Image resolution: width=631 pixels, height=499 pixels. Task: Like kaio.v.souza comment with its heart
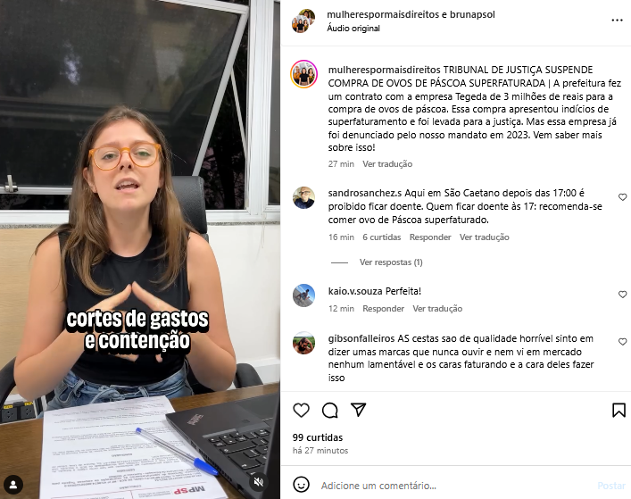click(x=623, y=295)
